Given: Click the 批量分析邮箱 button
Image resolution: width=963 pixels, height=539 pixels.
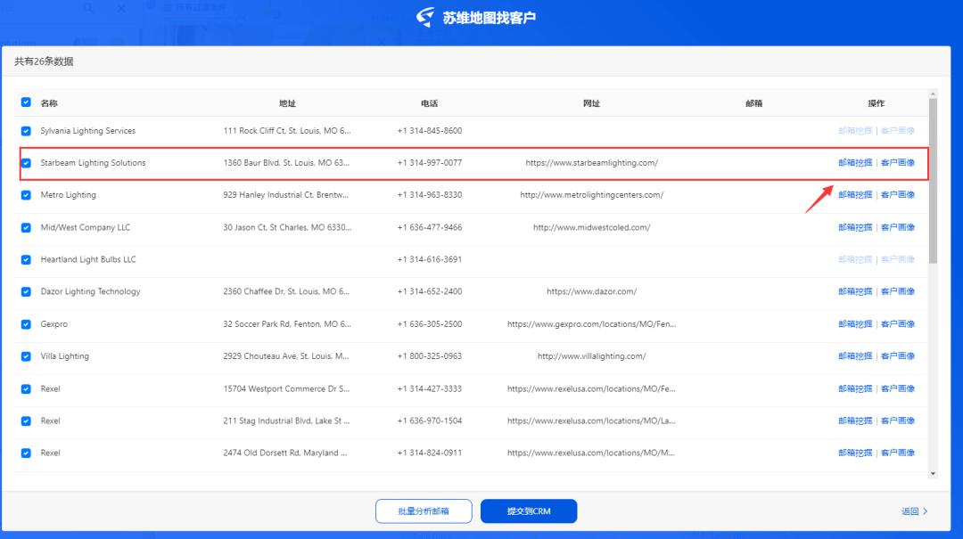Looking at the screenshot, I should click(422, 510).
